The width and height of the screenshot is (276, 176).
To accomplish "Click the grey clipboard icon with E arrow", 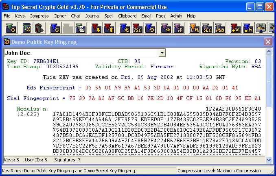I will click(261, 28).
